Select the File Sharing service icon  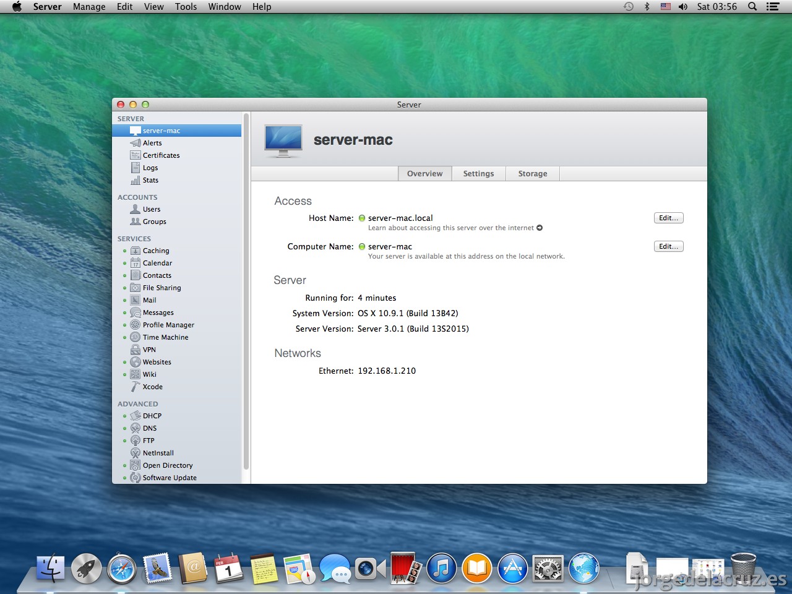[x=136, y=288]
